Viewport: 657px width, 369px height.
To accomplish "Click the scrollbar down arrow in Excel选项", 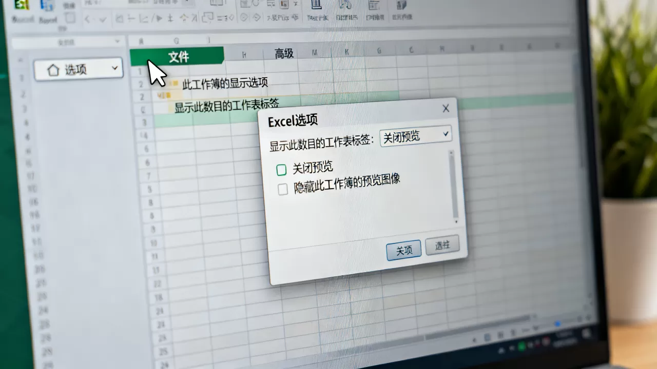I will point(456,221).
